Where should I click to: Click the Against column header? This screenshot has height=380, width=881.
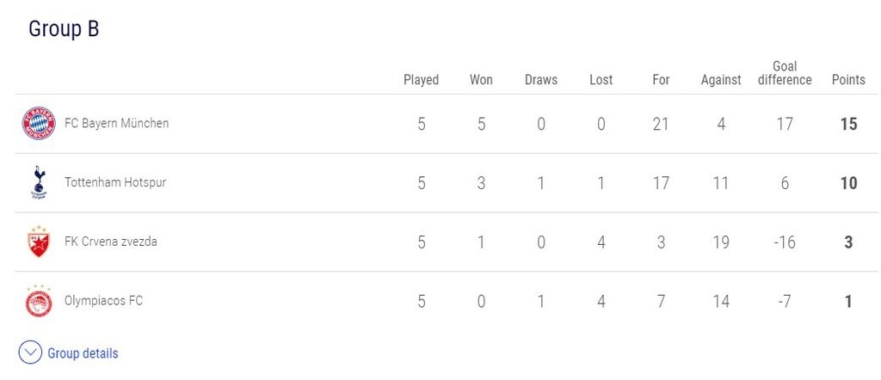(721, 80)
